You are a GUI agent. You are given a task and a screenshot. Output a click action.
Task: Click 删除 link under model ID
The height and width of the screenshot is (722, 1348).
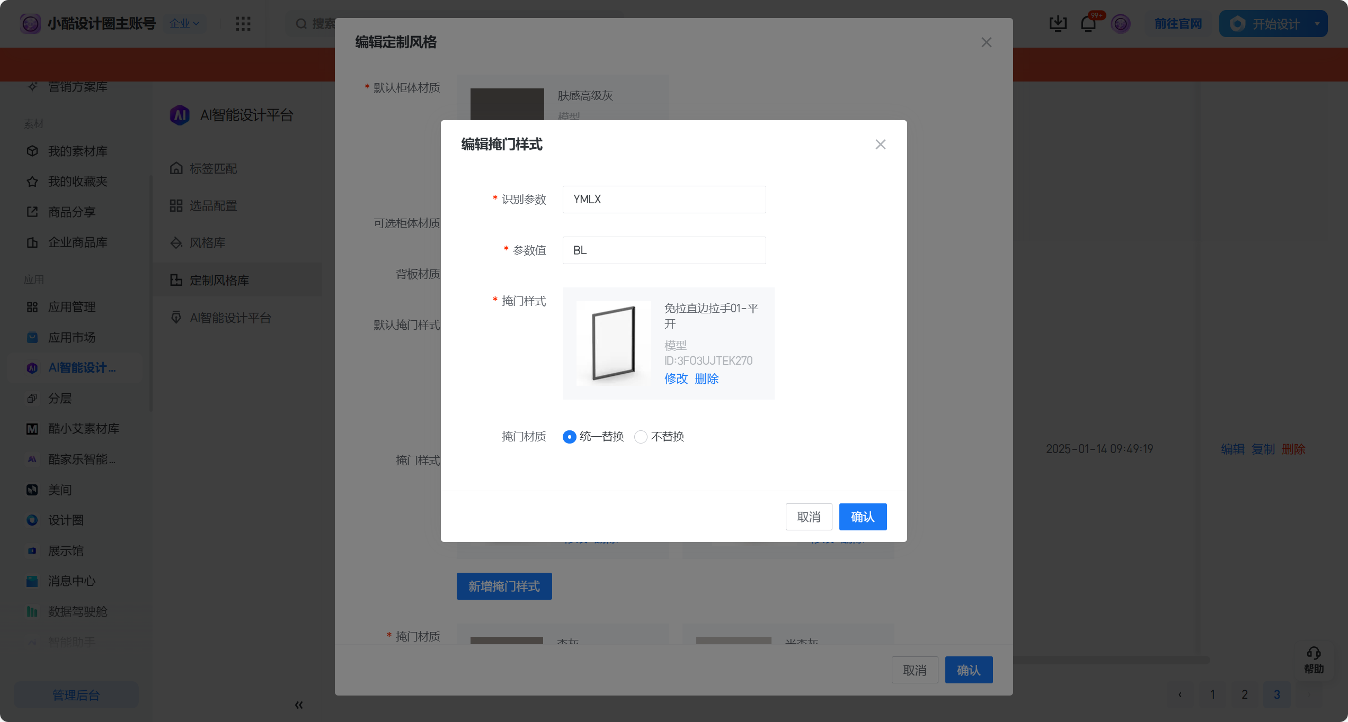click(x=706, y=379)
